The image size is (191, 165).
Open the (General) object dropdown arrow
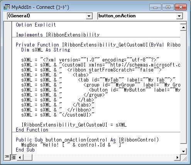click(x=89, y=16)
